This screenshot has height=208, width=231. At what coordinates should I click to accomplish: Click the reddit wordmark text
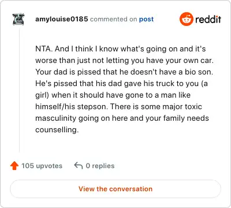(208, 19)
